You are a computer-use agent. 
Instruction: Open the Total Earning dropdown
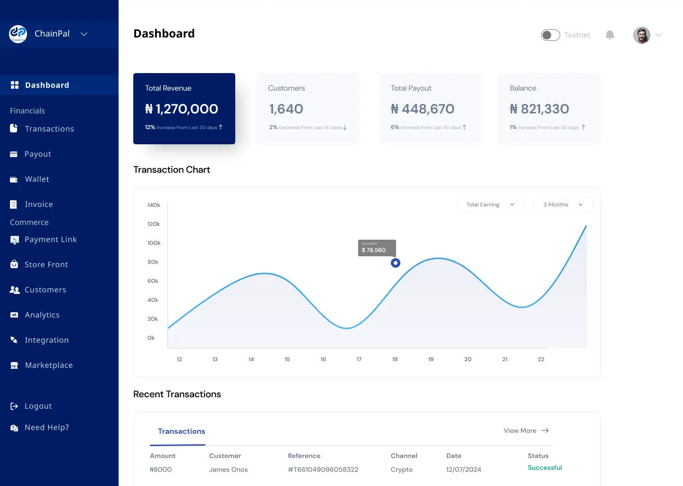[490, 204]
